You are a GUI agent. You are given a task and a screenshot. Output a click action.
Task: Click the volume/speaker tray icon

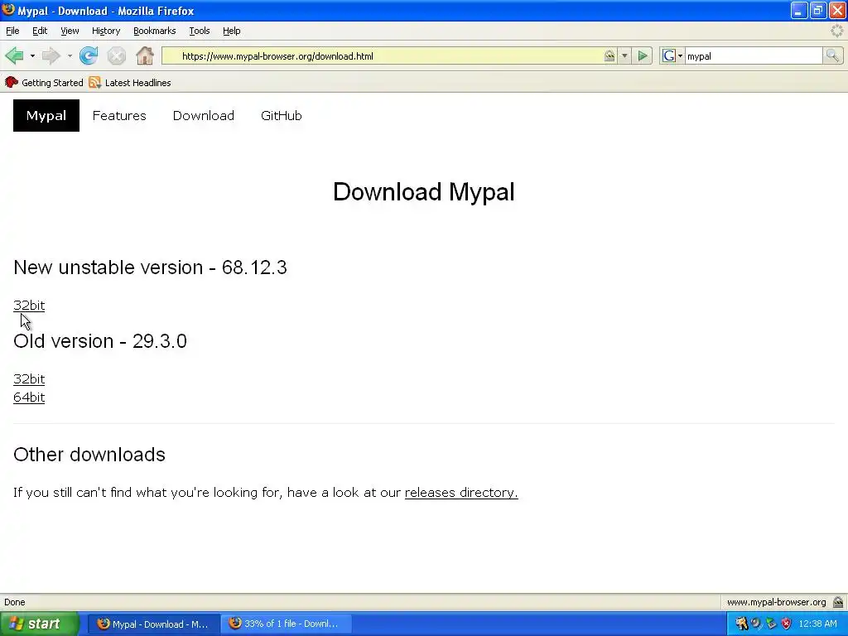(x=756, y=624)
